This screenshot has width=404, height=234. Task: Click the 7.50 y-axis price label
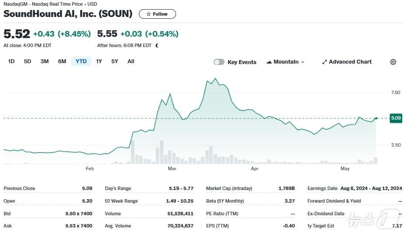pyautogui.click(x=396, y=92)
